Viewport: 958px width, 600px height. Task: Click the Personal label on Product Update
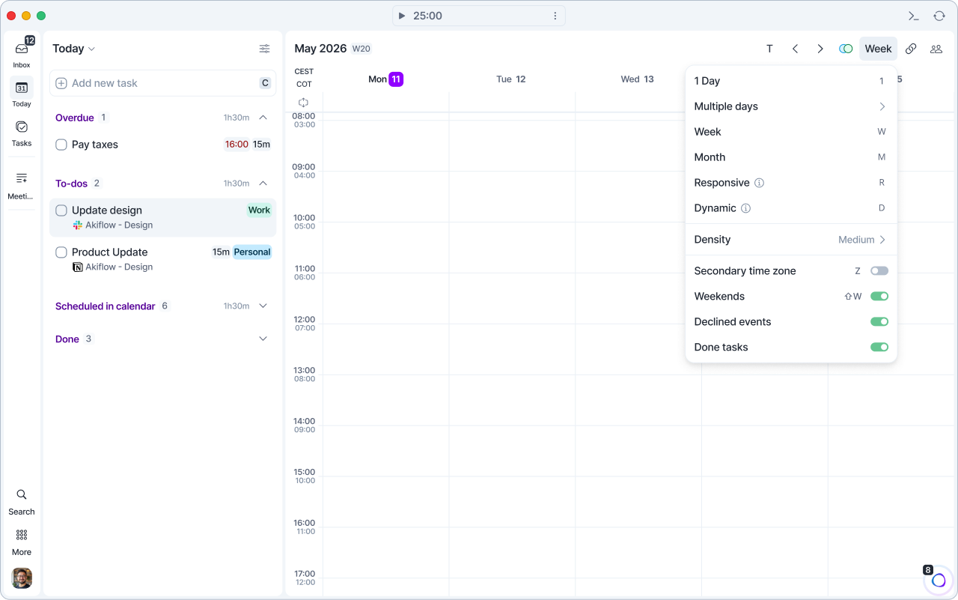point(251,252)
